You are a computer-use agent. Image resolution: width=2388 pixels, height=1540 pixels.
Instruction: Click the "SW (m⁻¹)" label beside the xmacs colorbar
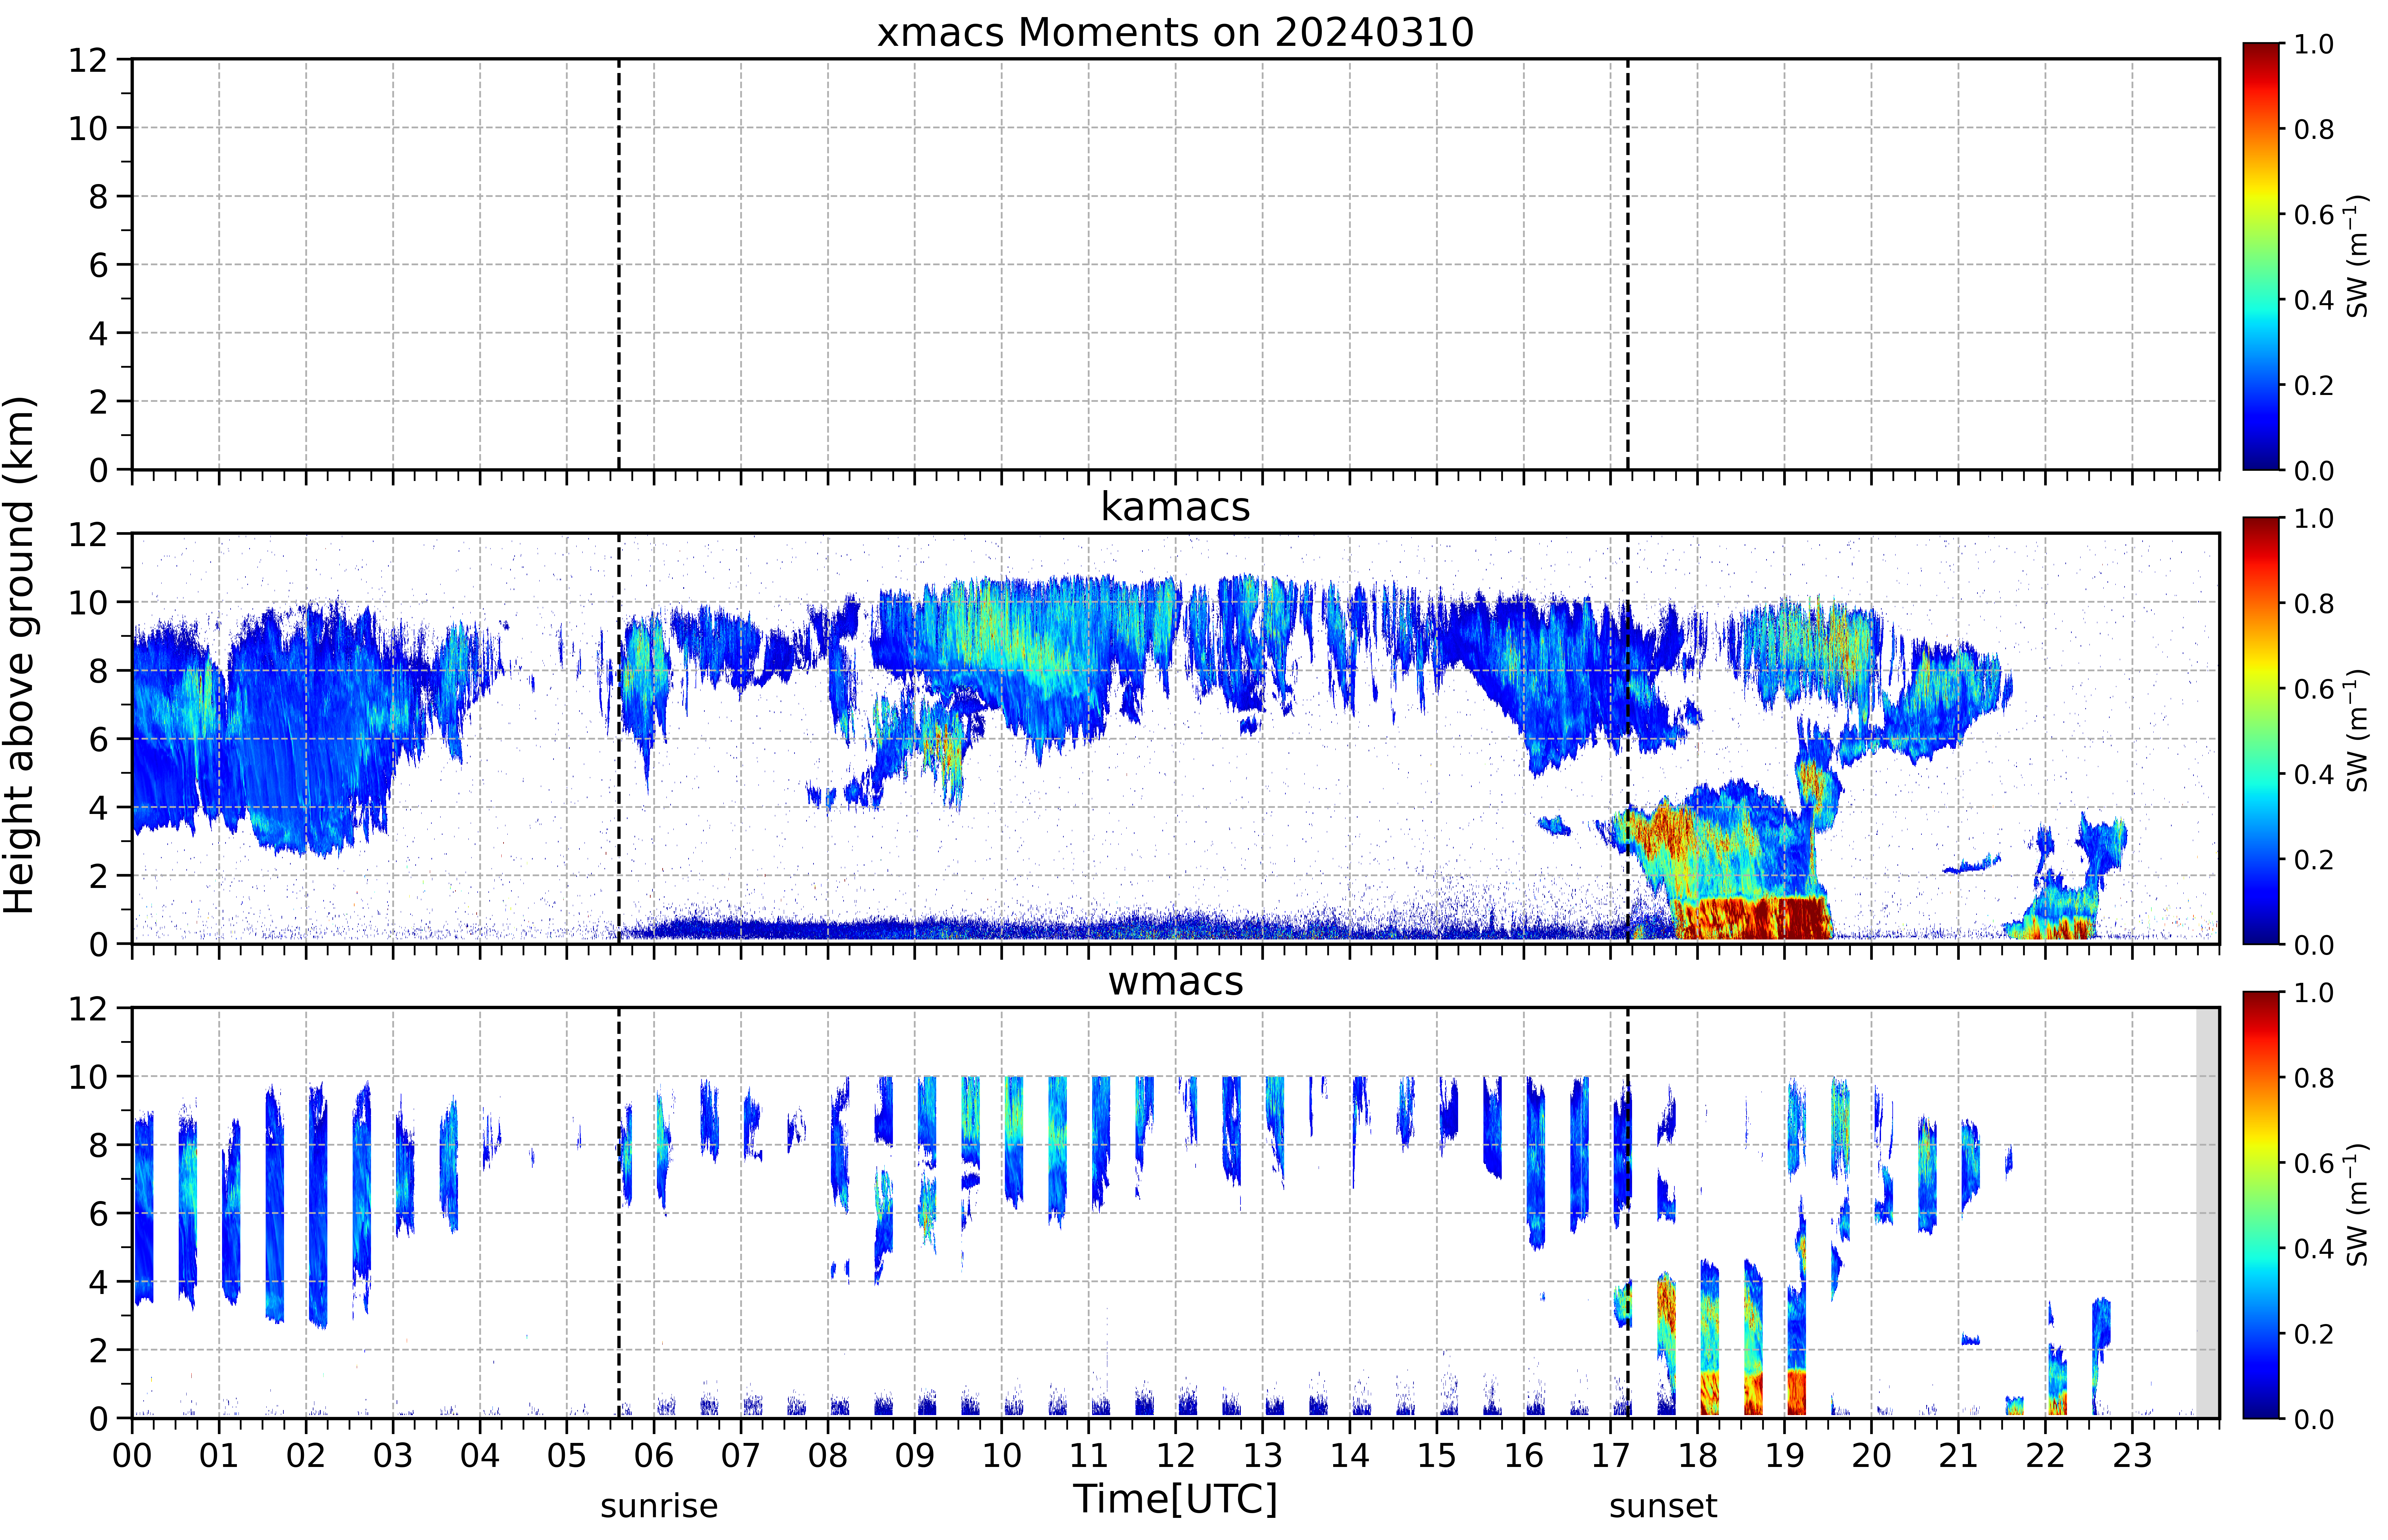[x=2357, y=256]
